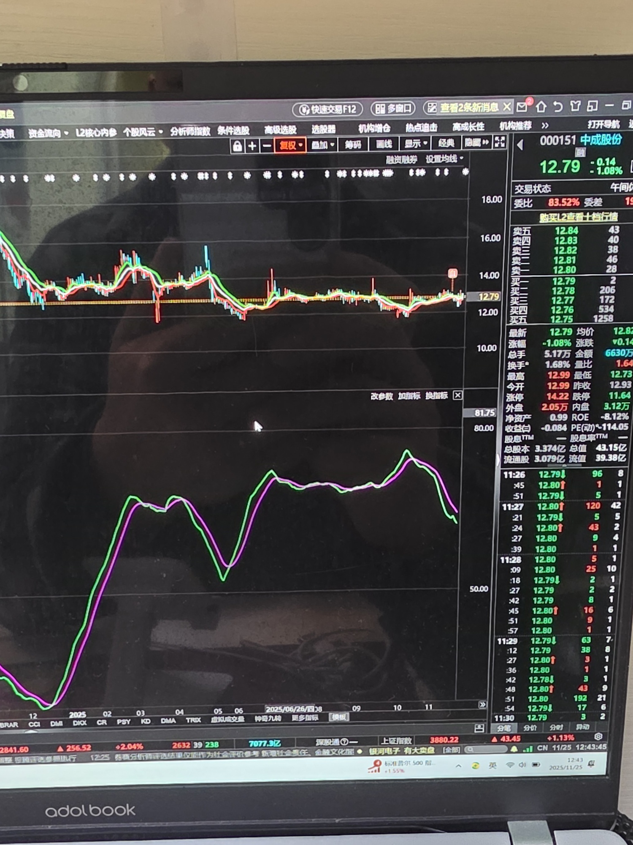Screen dimensions: 633x845
Task: Open 分析师指数 menu item
Action: click(x=190, y=131)
